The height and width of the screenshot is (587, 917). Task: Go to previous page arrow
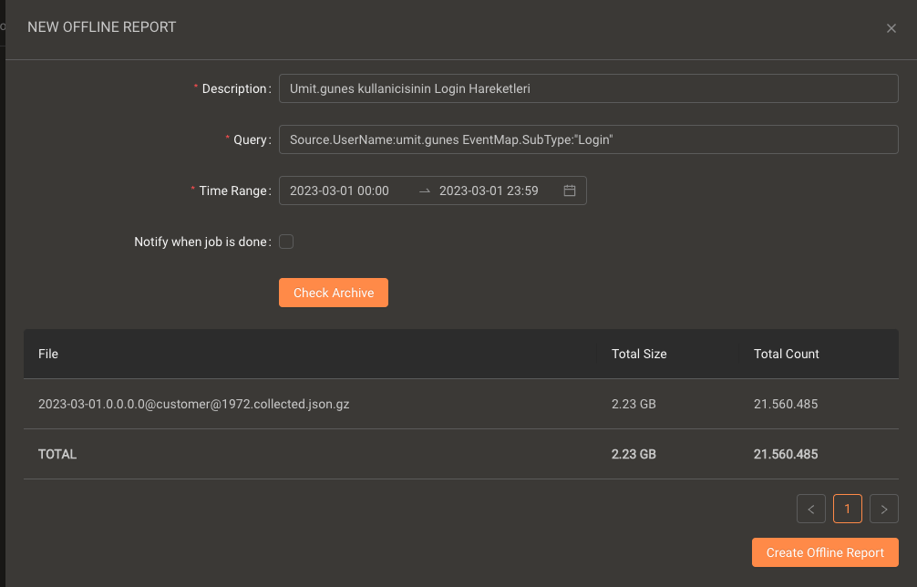pyautogui.click(x=810, y=509)
